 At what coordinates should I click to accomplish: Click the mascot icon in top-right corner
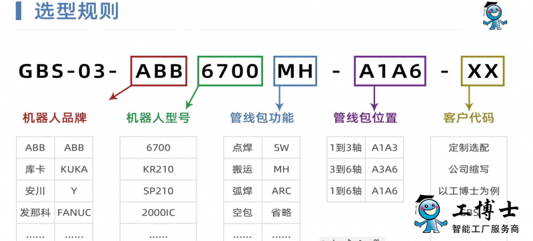point(494,15)
